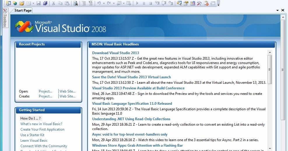288x151 pixels.
Task: Open the Object Browser toolbar icon
Action: pyautogui.click(x=192, y=3)
